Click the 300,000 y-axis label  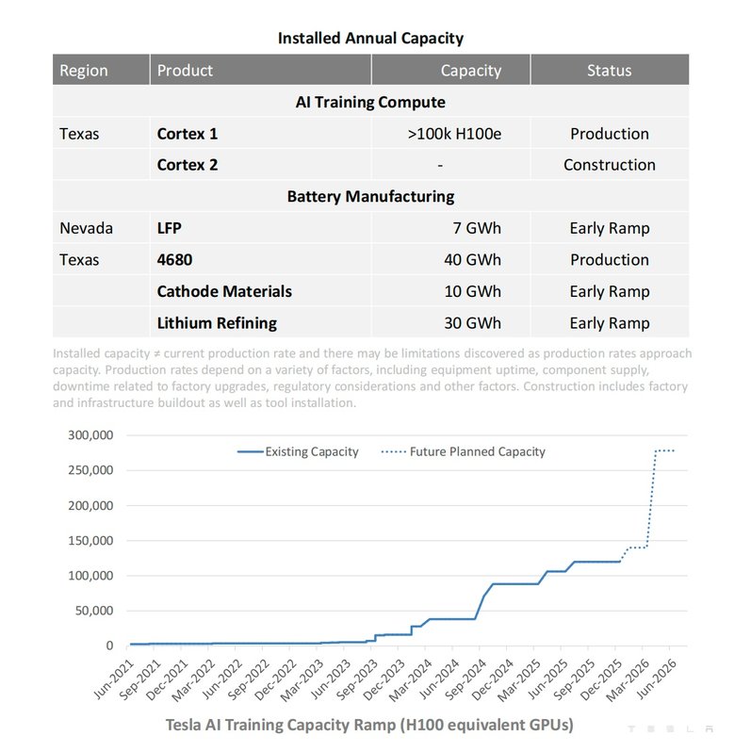pos(92,435)
